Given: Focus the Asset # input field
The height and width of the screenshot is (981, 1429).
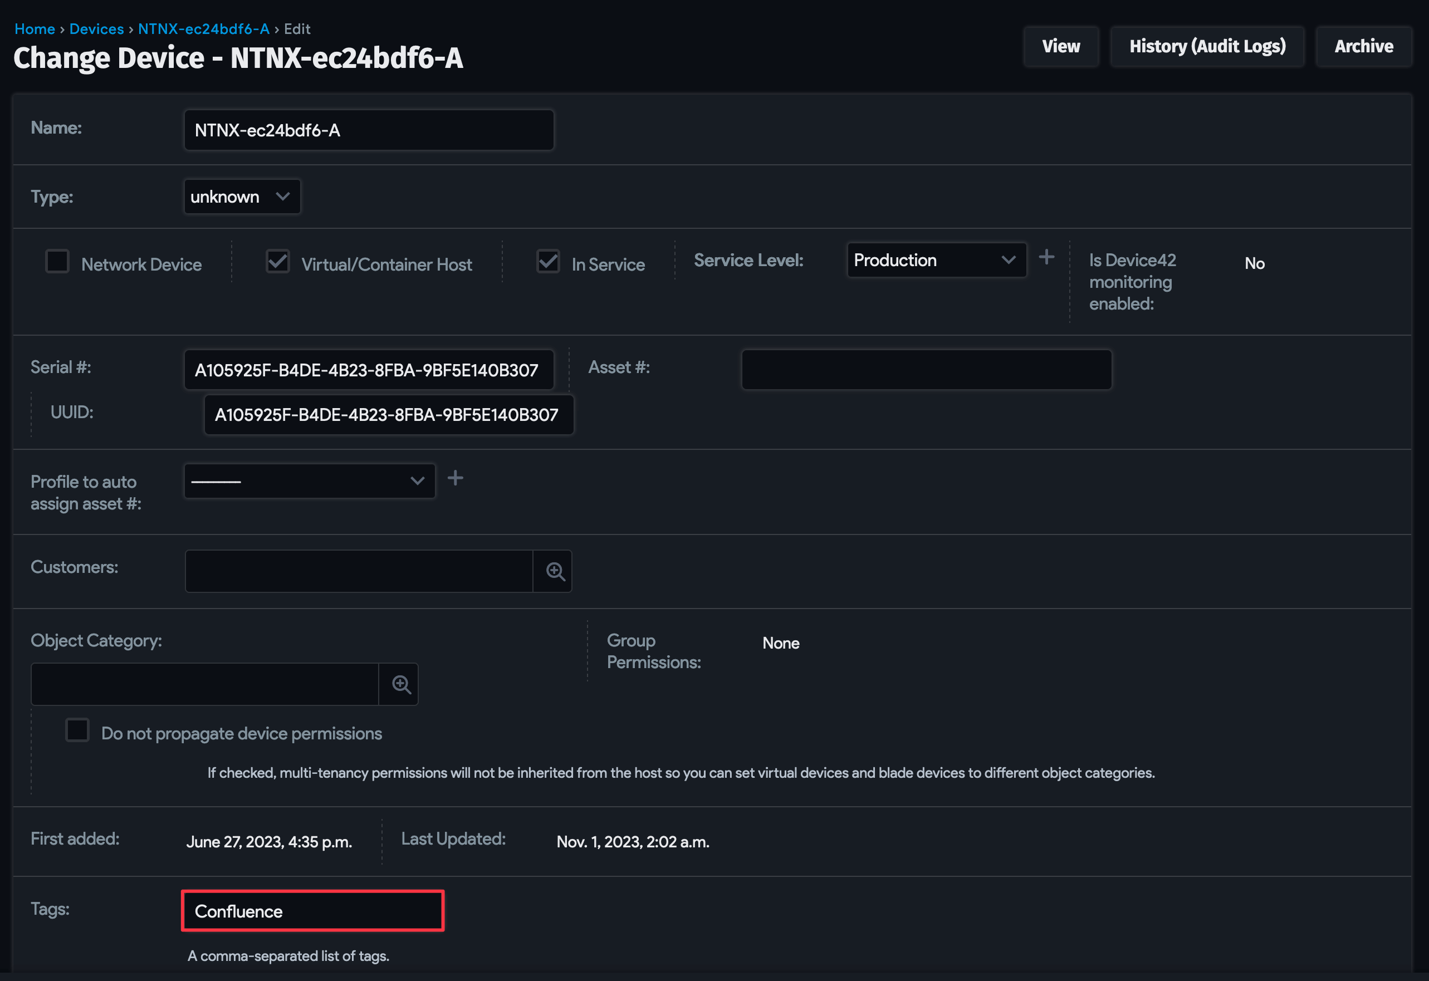Looking at the screenshot, I should 926,370.
